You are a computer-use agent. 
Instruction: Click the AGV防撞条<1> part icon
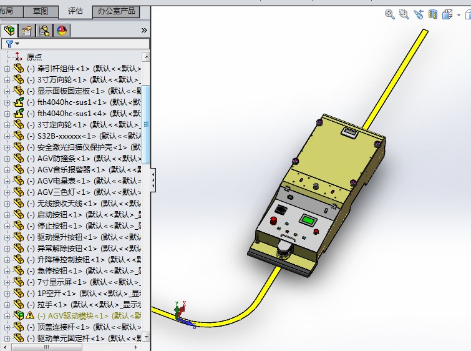point(19,158)
